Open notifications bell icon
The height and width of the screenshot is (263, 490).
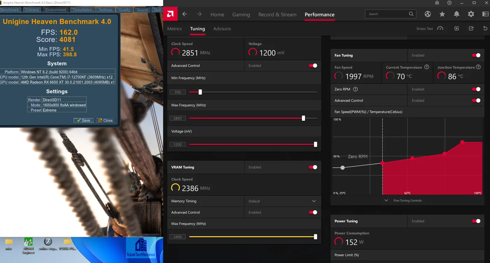457,14
